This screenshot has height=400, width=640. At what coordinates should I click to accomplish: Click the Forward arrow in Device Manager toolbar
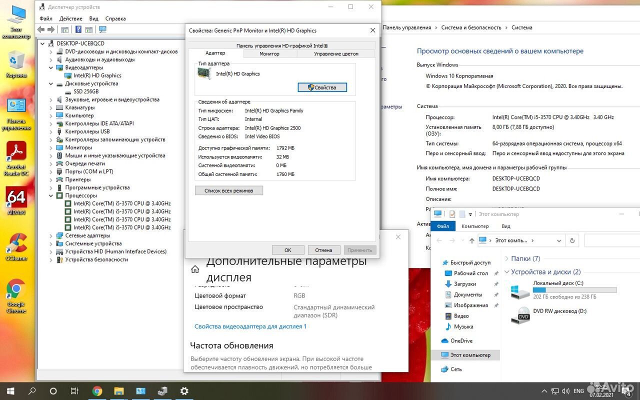[51, 29]
